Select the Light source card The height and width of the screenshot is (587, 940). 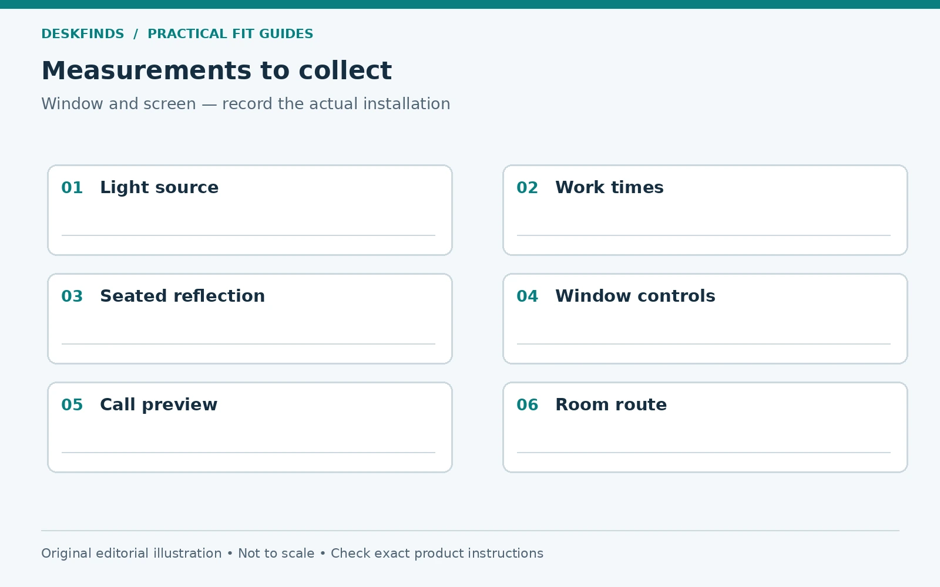(x=250, y=210)
